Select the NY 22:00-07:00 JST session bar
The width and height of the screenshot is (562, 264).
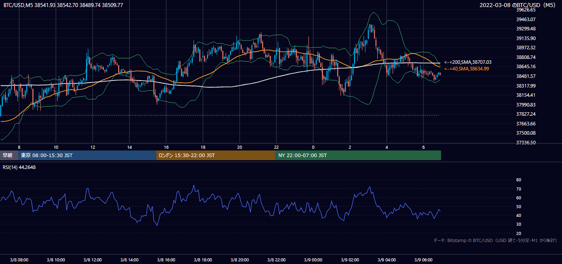click(x=358, y=155)
